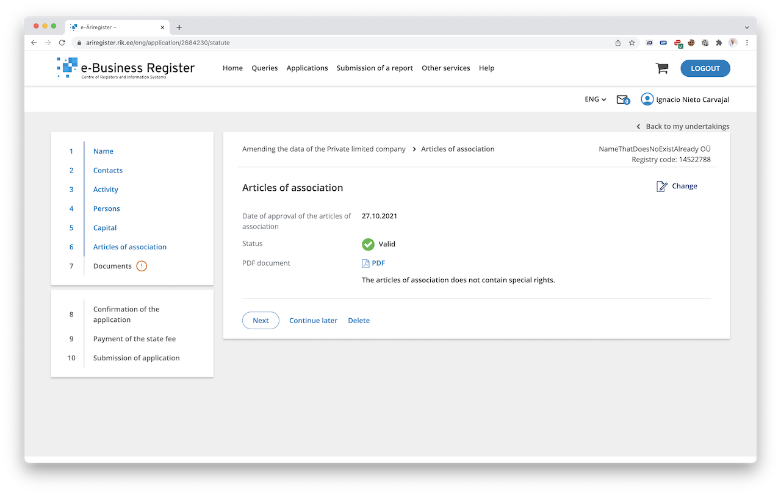This screenshot has height=495, width=781.
Task: Open the shopping cart icon
Action: (x=662, y=68)
